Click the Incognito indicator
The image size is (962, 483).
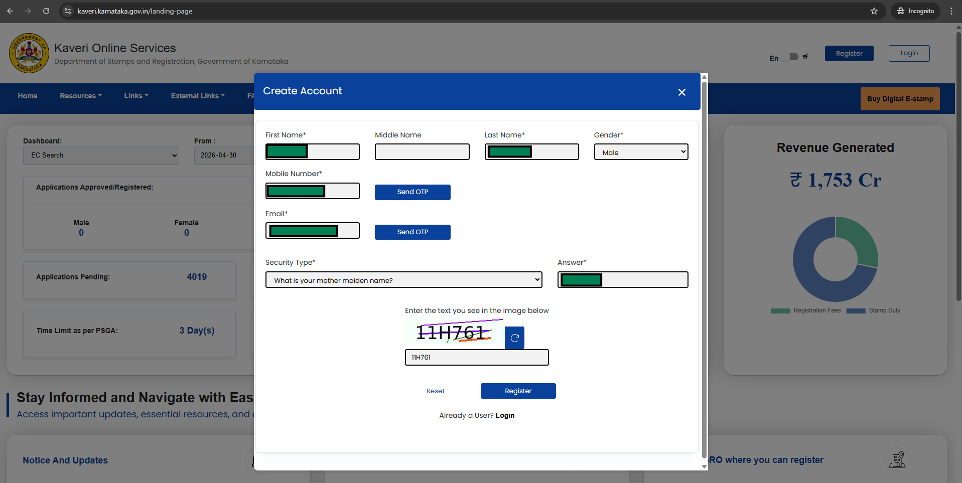click(915, 11)
